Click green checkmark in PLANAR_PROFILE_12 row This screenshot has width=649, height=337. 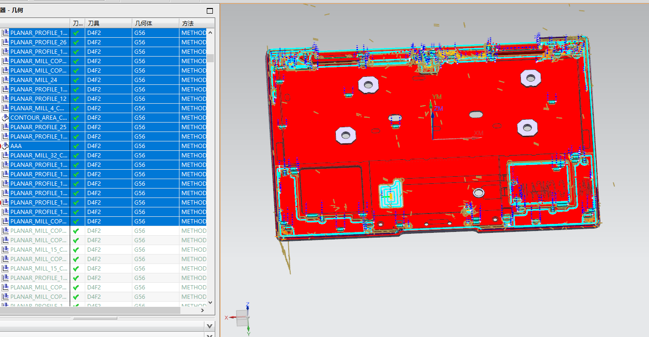click(x=76, y=99)
